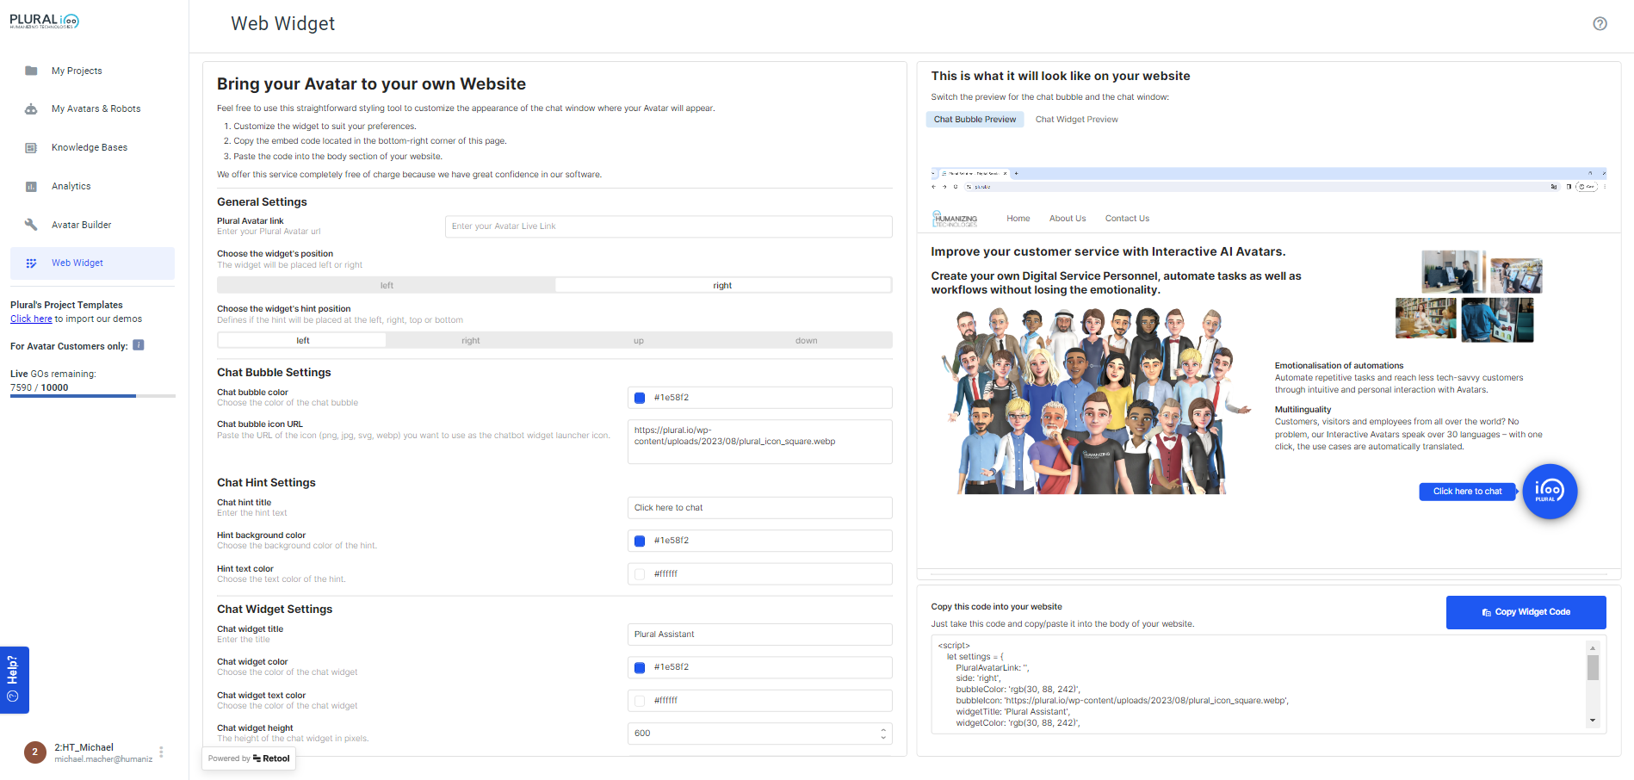
Task: Switch to Chat Bubble Preview tab
Action: tap(975, 120)
